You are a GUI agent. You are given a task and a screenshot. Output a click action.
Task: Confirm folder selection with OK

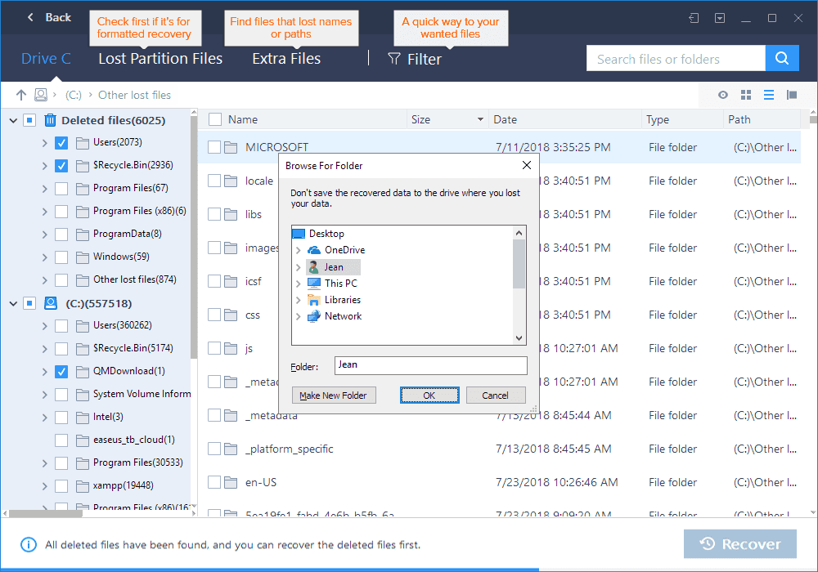pyautogui.click(x=429, y=395)
